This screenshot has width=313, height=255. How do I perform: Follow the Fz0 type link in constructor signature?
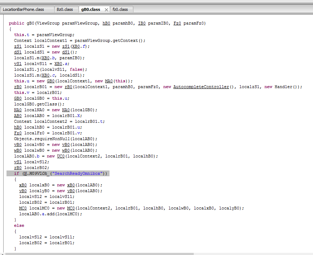pos(177,23)
